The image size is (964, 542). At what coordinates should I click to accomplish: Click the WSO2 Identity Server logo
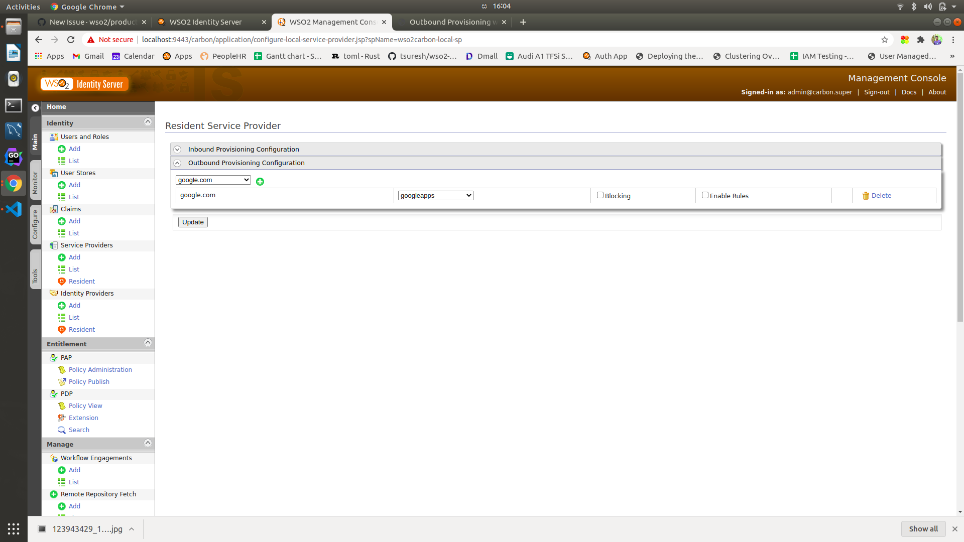83,84
